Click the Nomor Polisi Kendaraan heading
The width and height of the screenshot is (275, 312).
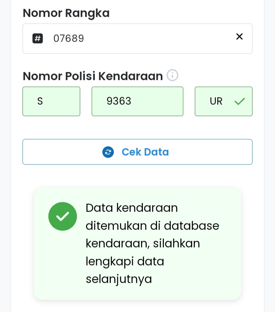coord(93,76)
